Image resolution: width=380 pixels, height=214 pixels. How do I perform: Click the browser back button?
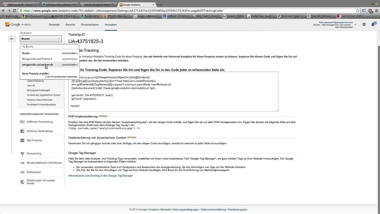pyautogui.click(x=3, y=10)
